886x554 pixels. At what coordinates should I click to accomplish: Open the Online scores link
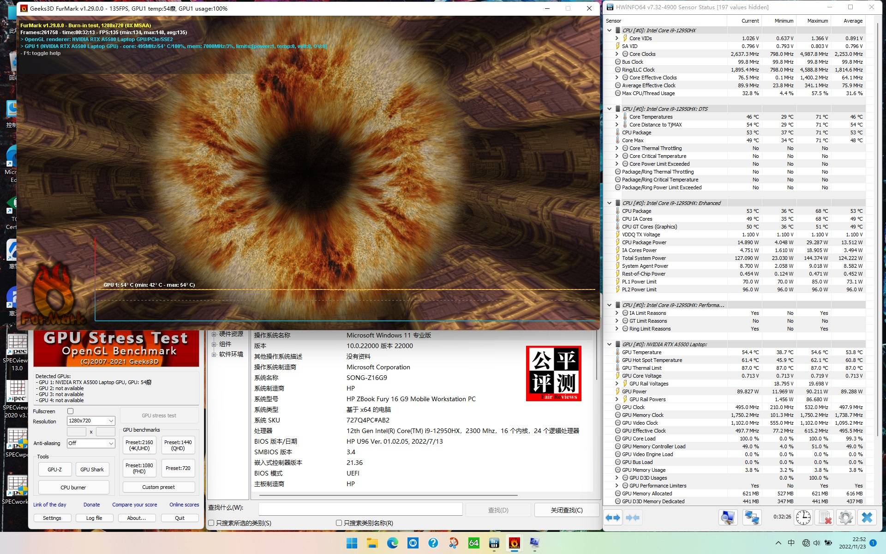pos(184,505)
